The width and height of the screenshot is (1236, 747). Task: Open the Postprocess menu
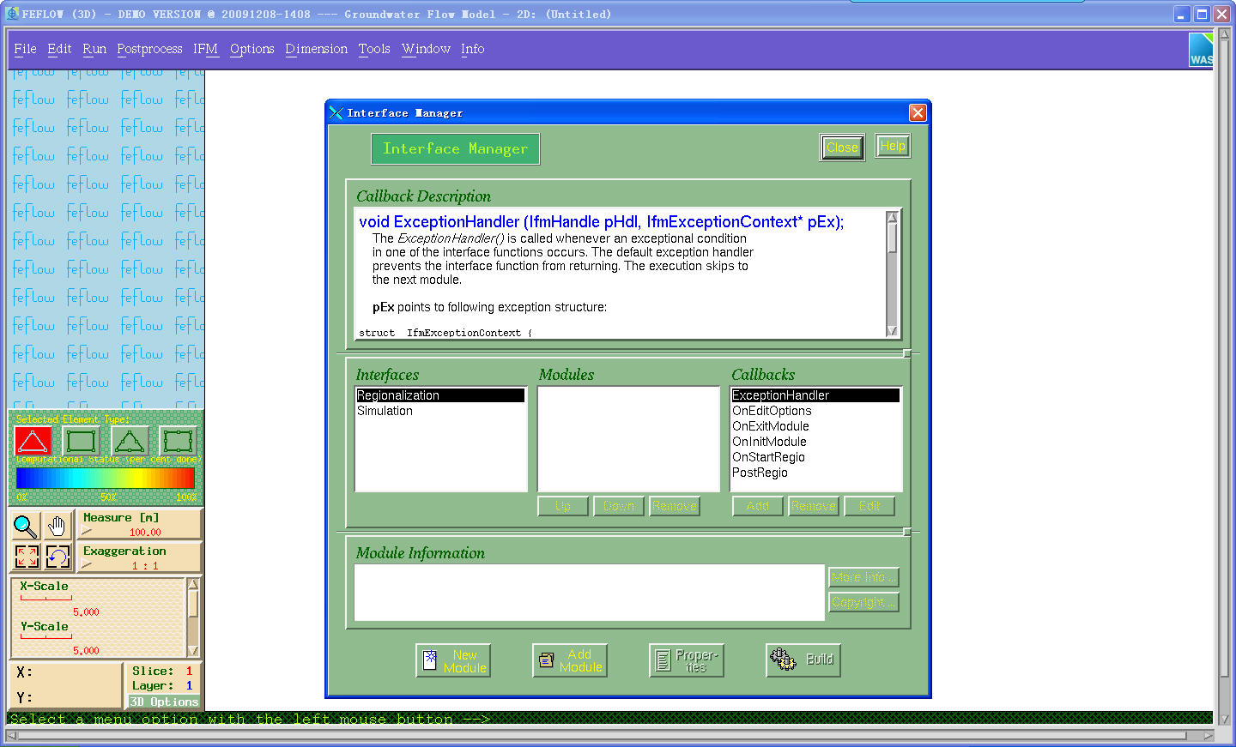[x=149, y=49]
